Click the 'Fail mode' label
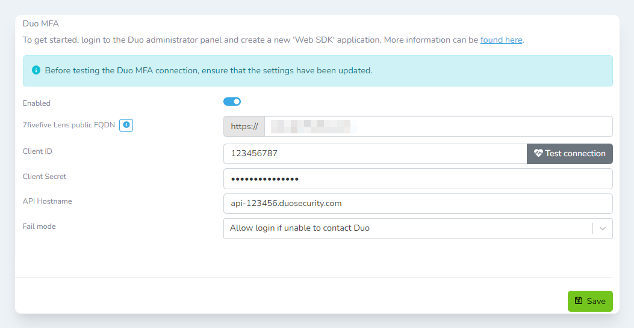The height and width of the screenshot is (328, 634). coord(39,226)
